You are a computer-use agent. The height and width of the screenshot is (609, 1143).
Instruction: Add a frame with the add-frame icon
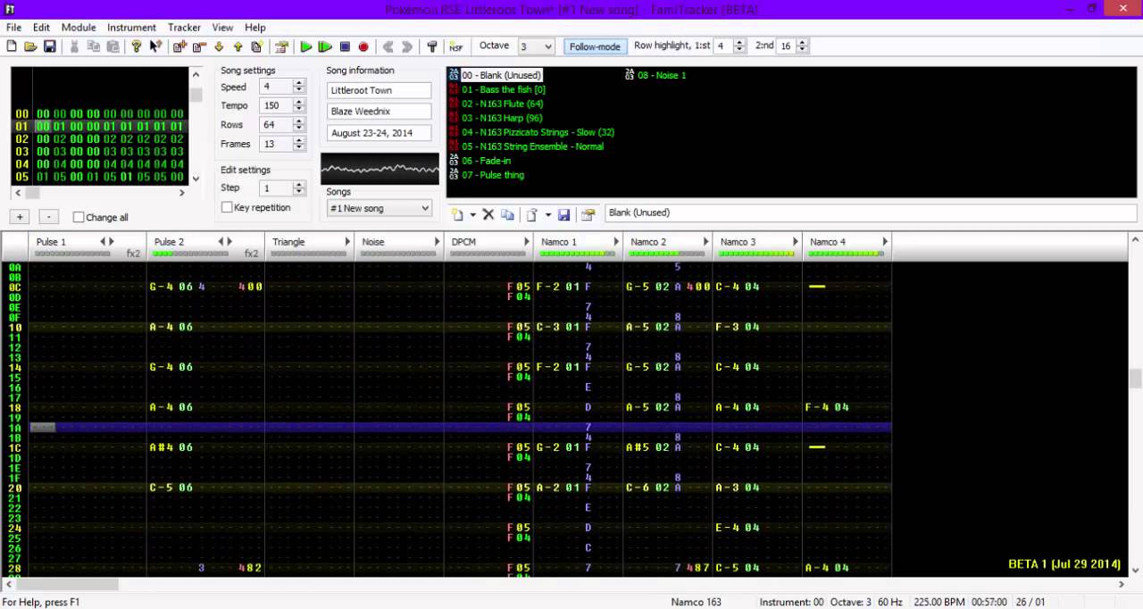click(x=180, y=46)
